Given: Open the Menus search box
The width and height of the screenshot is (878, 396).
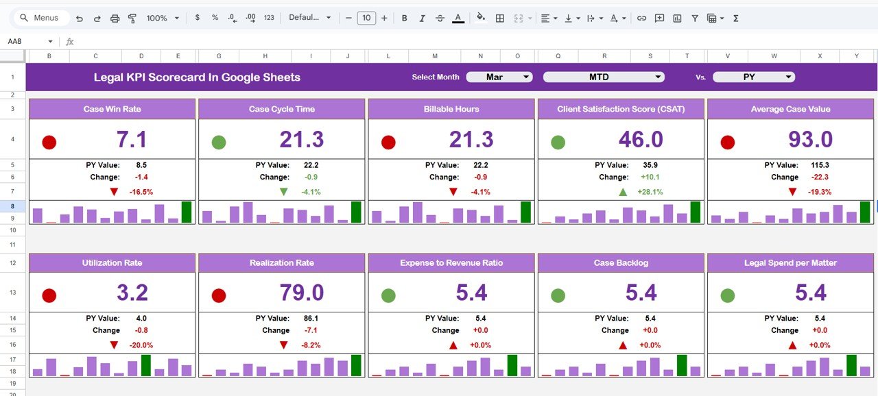Looking at the screenshot, I should tap(41, 18).
